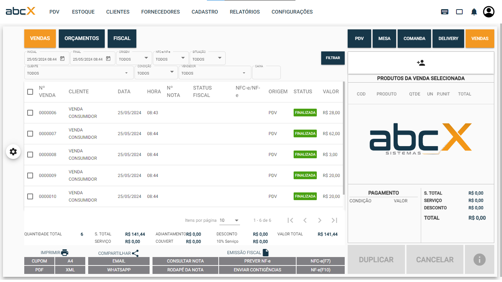The height and width of the screenshot is (282, 502).
Task: Click the PDF button
Action: 39,270
